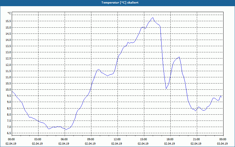Click the 14,0 y-axis label
Screen dimensions: 235x147
8,40
